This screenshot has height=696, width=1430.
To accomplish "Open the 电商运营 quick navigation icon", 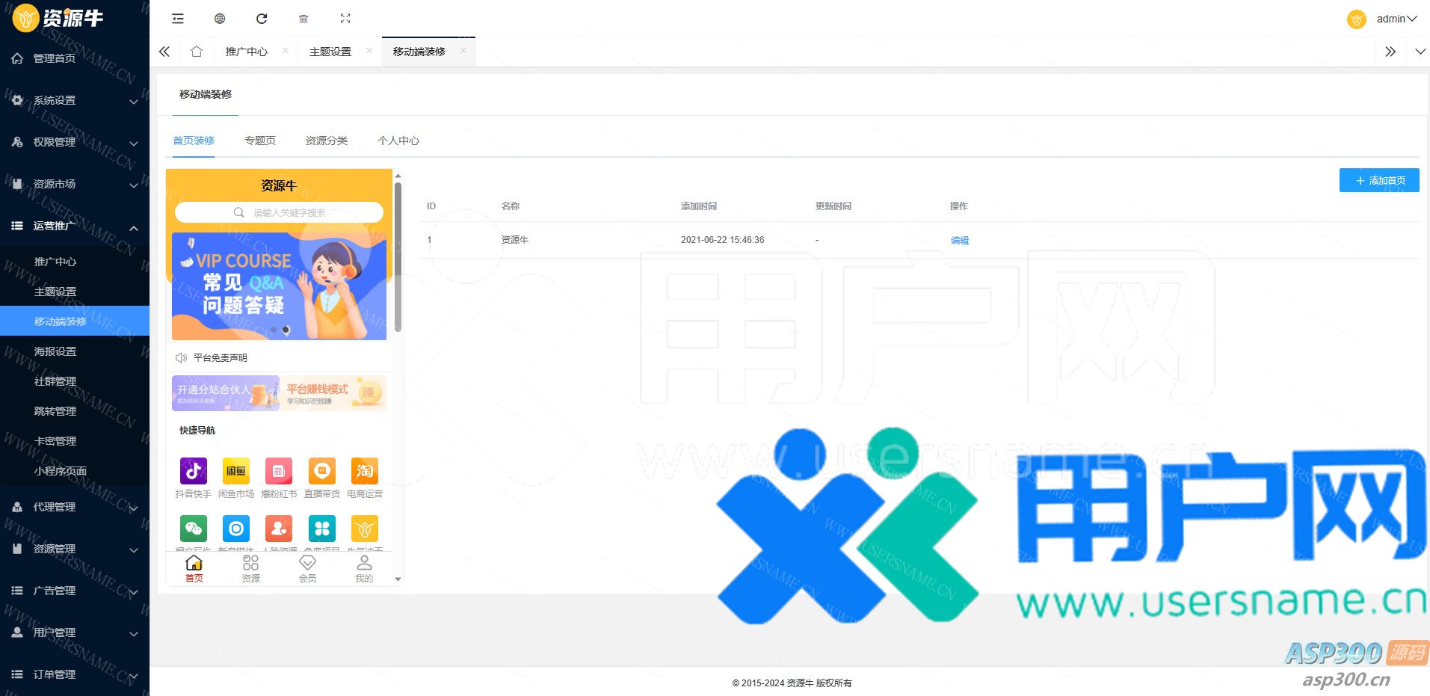I will pyautogui.click(x=365, y=472).
